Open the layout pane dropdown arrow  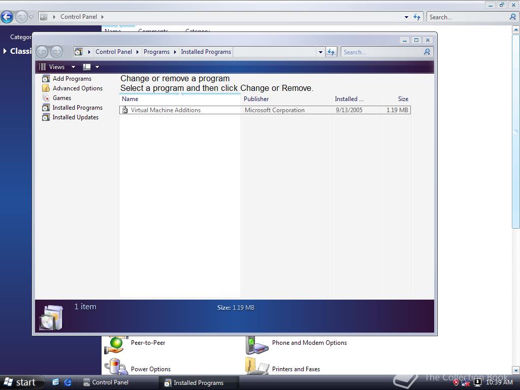[97, 67]
